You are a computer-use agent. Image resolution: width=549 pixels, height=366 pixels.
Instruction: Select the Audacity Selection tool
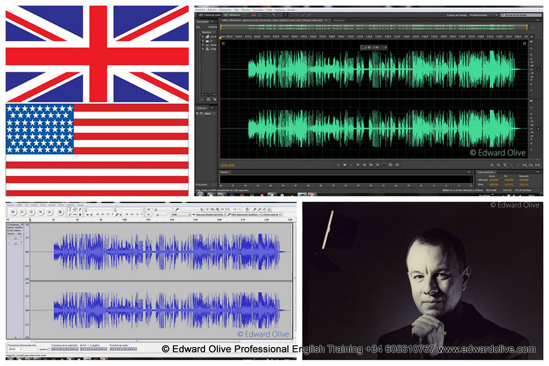(x=70, y=209)
